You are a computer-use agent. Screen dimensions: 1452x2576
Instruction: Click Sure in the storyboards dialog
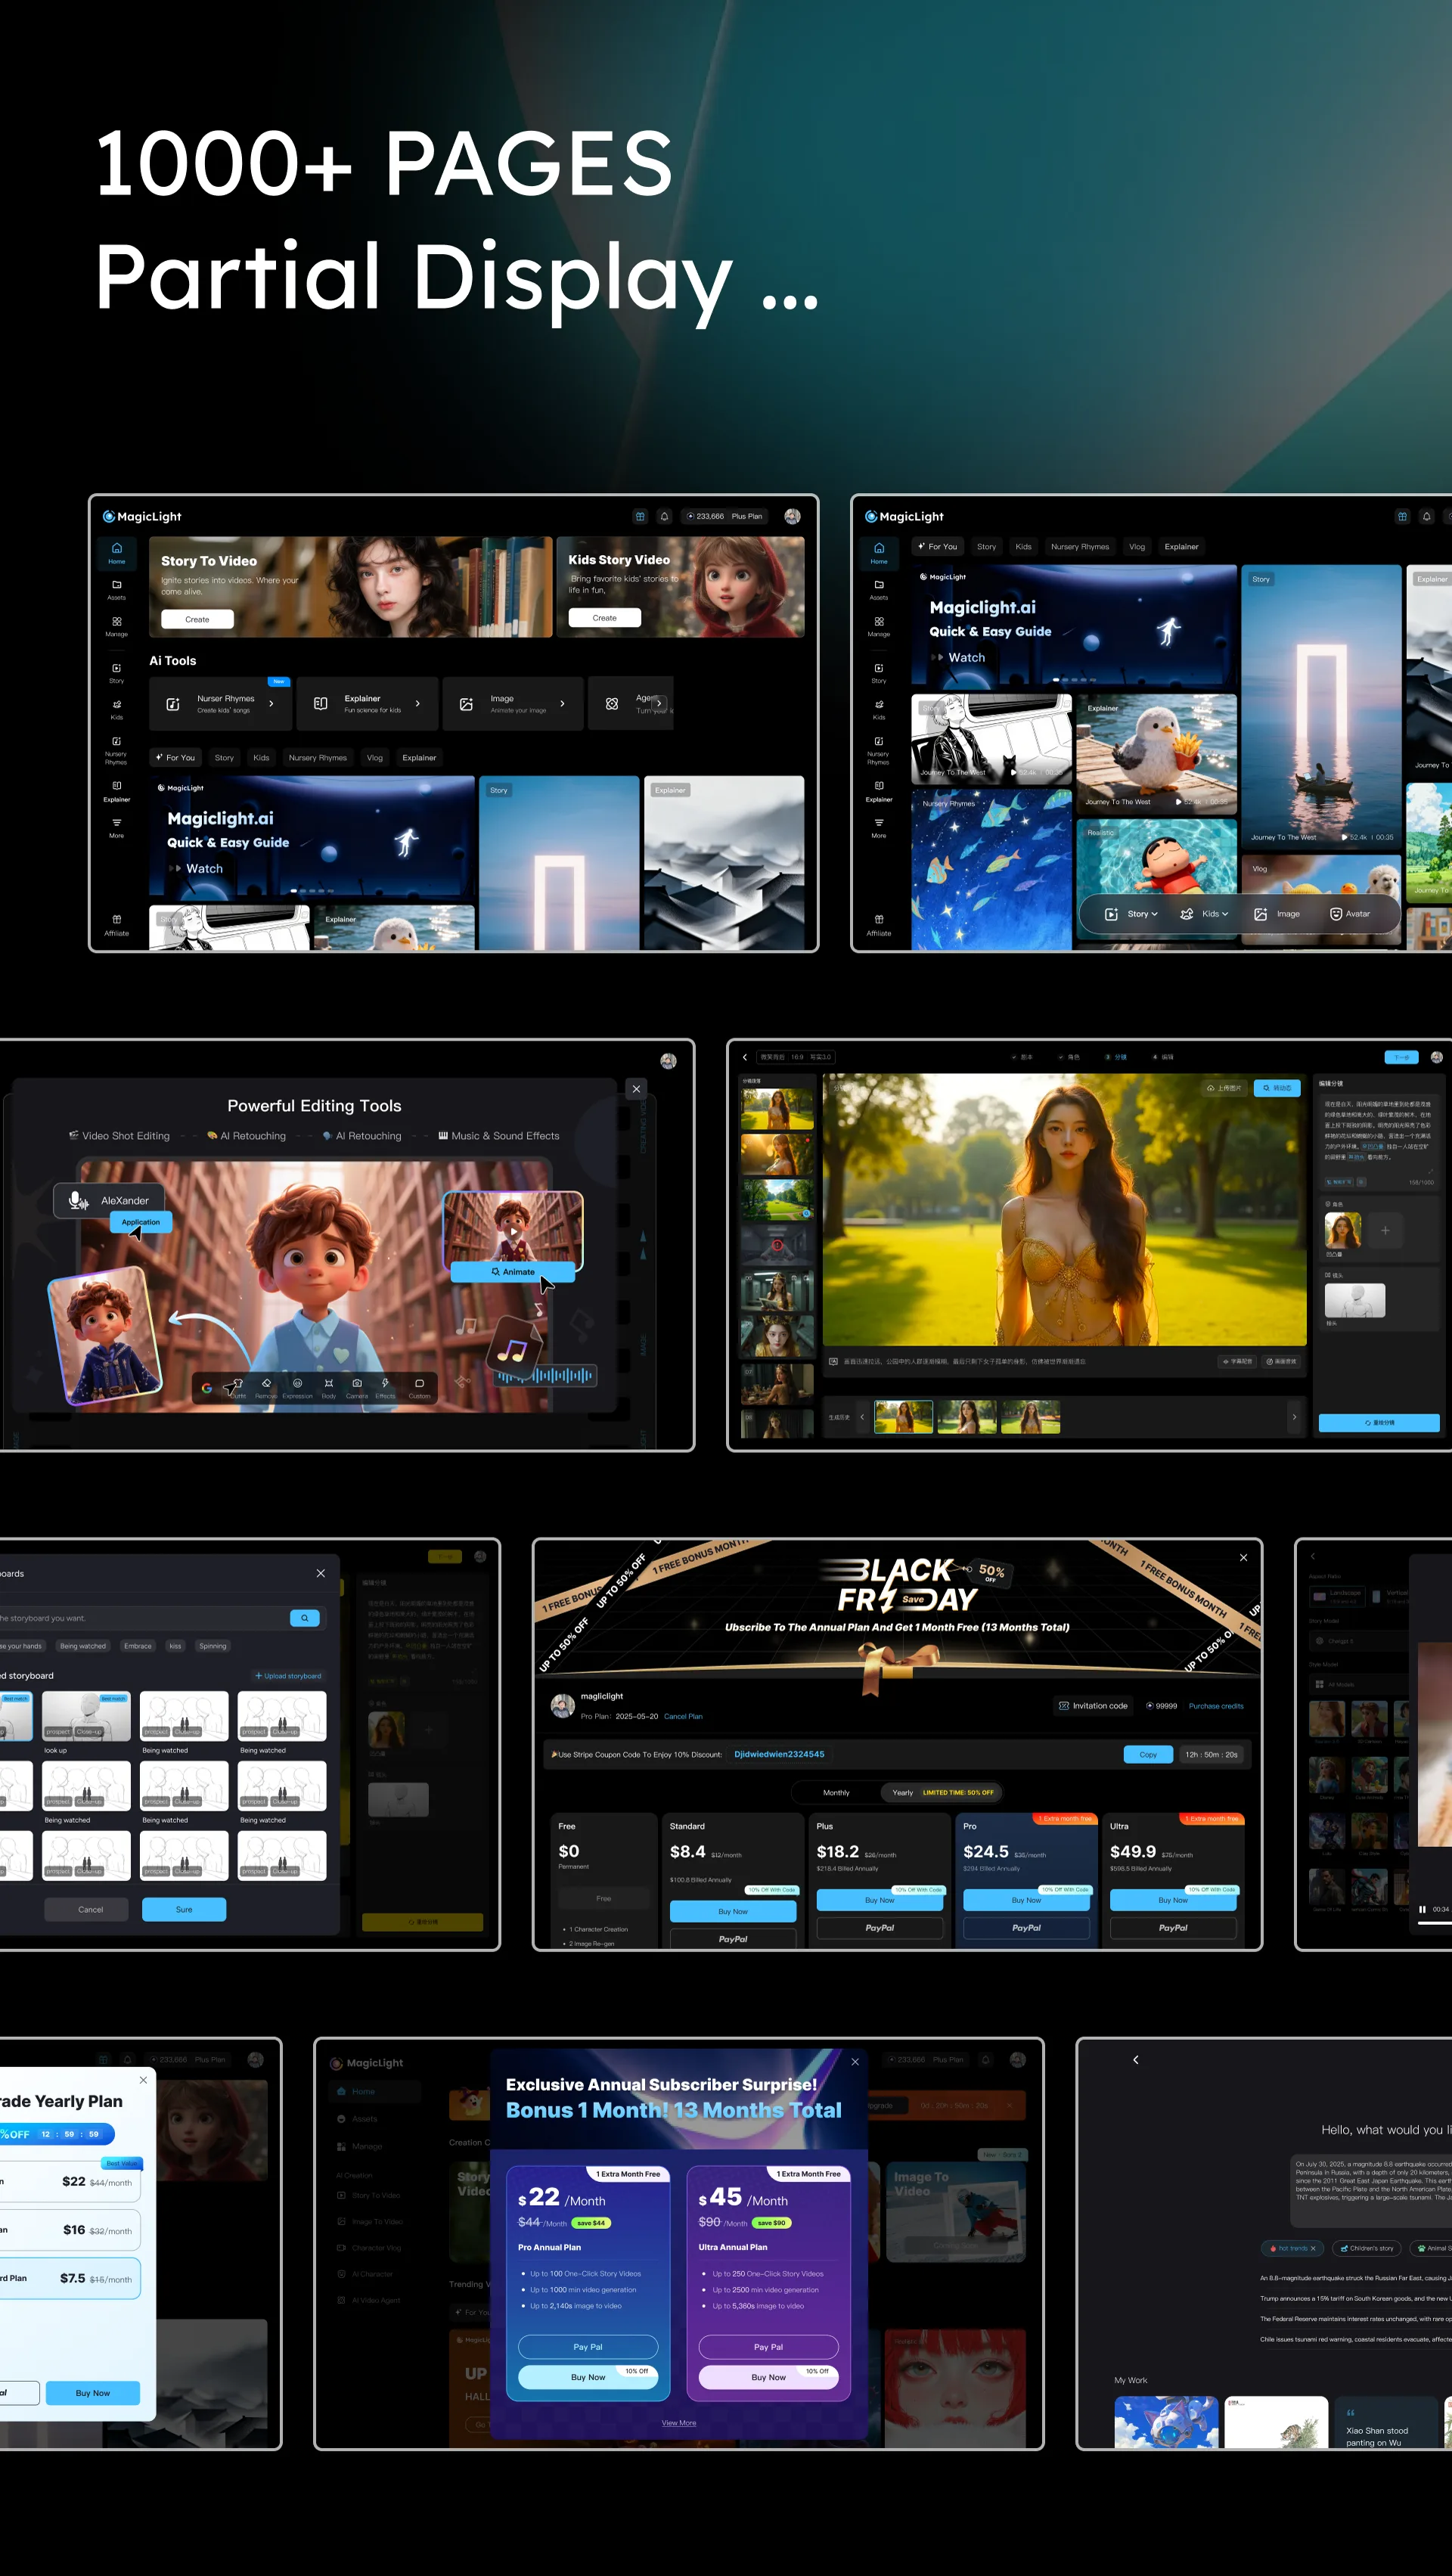184,1909
